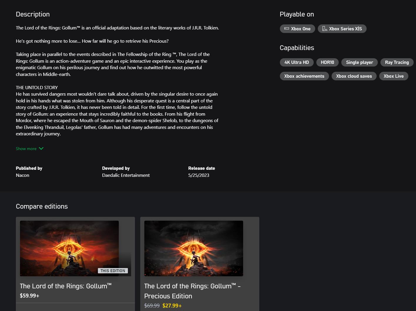Select the Xbox achievements capability tag
Viewport: 416px width, 311px height.
pos(304,76)
